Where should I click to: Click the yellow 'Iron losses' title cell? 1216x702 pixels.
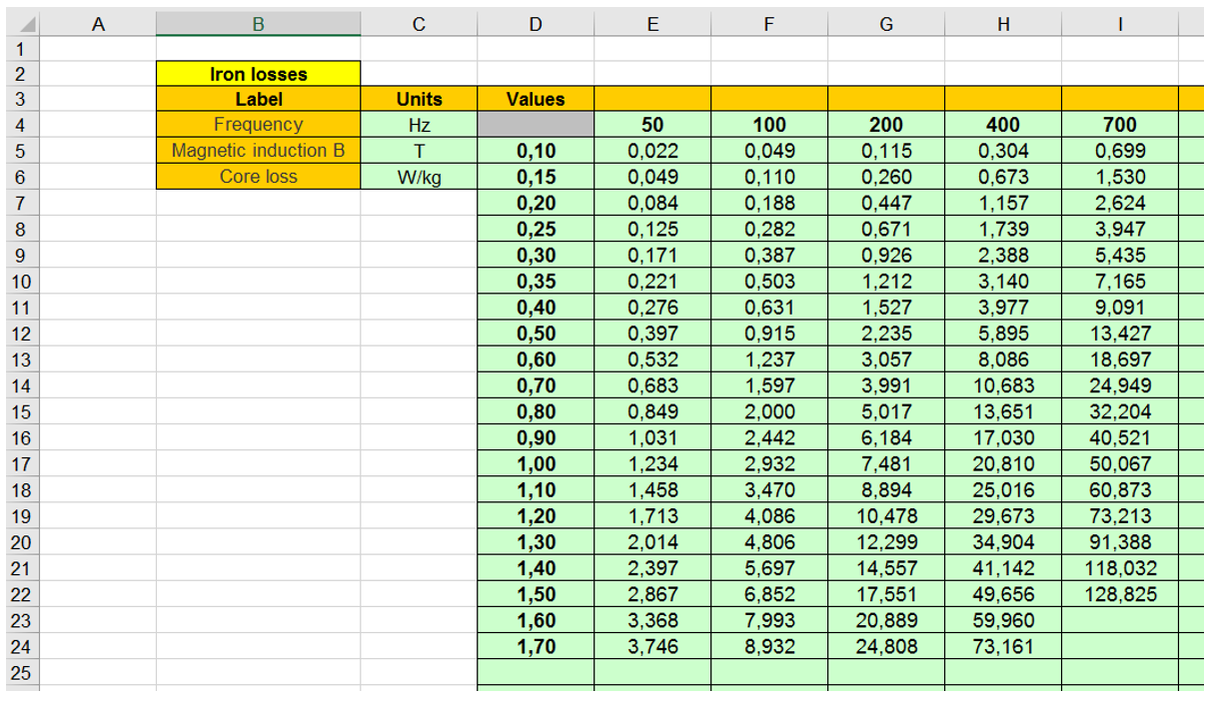(x=258, y=74)
